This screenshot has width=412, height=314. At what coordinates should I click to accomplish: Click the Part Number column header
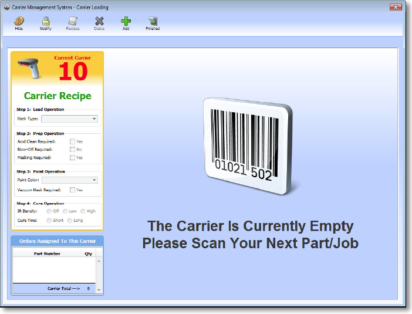tap(47, 254)
